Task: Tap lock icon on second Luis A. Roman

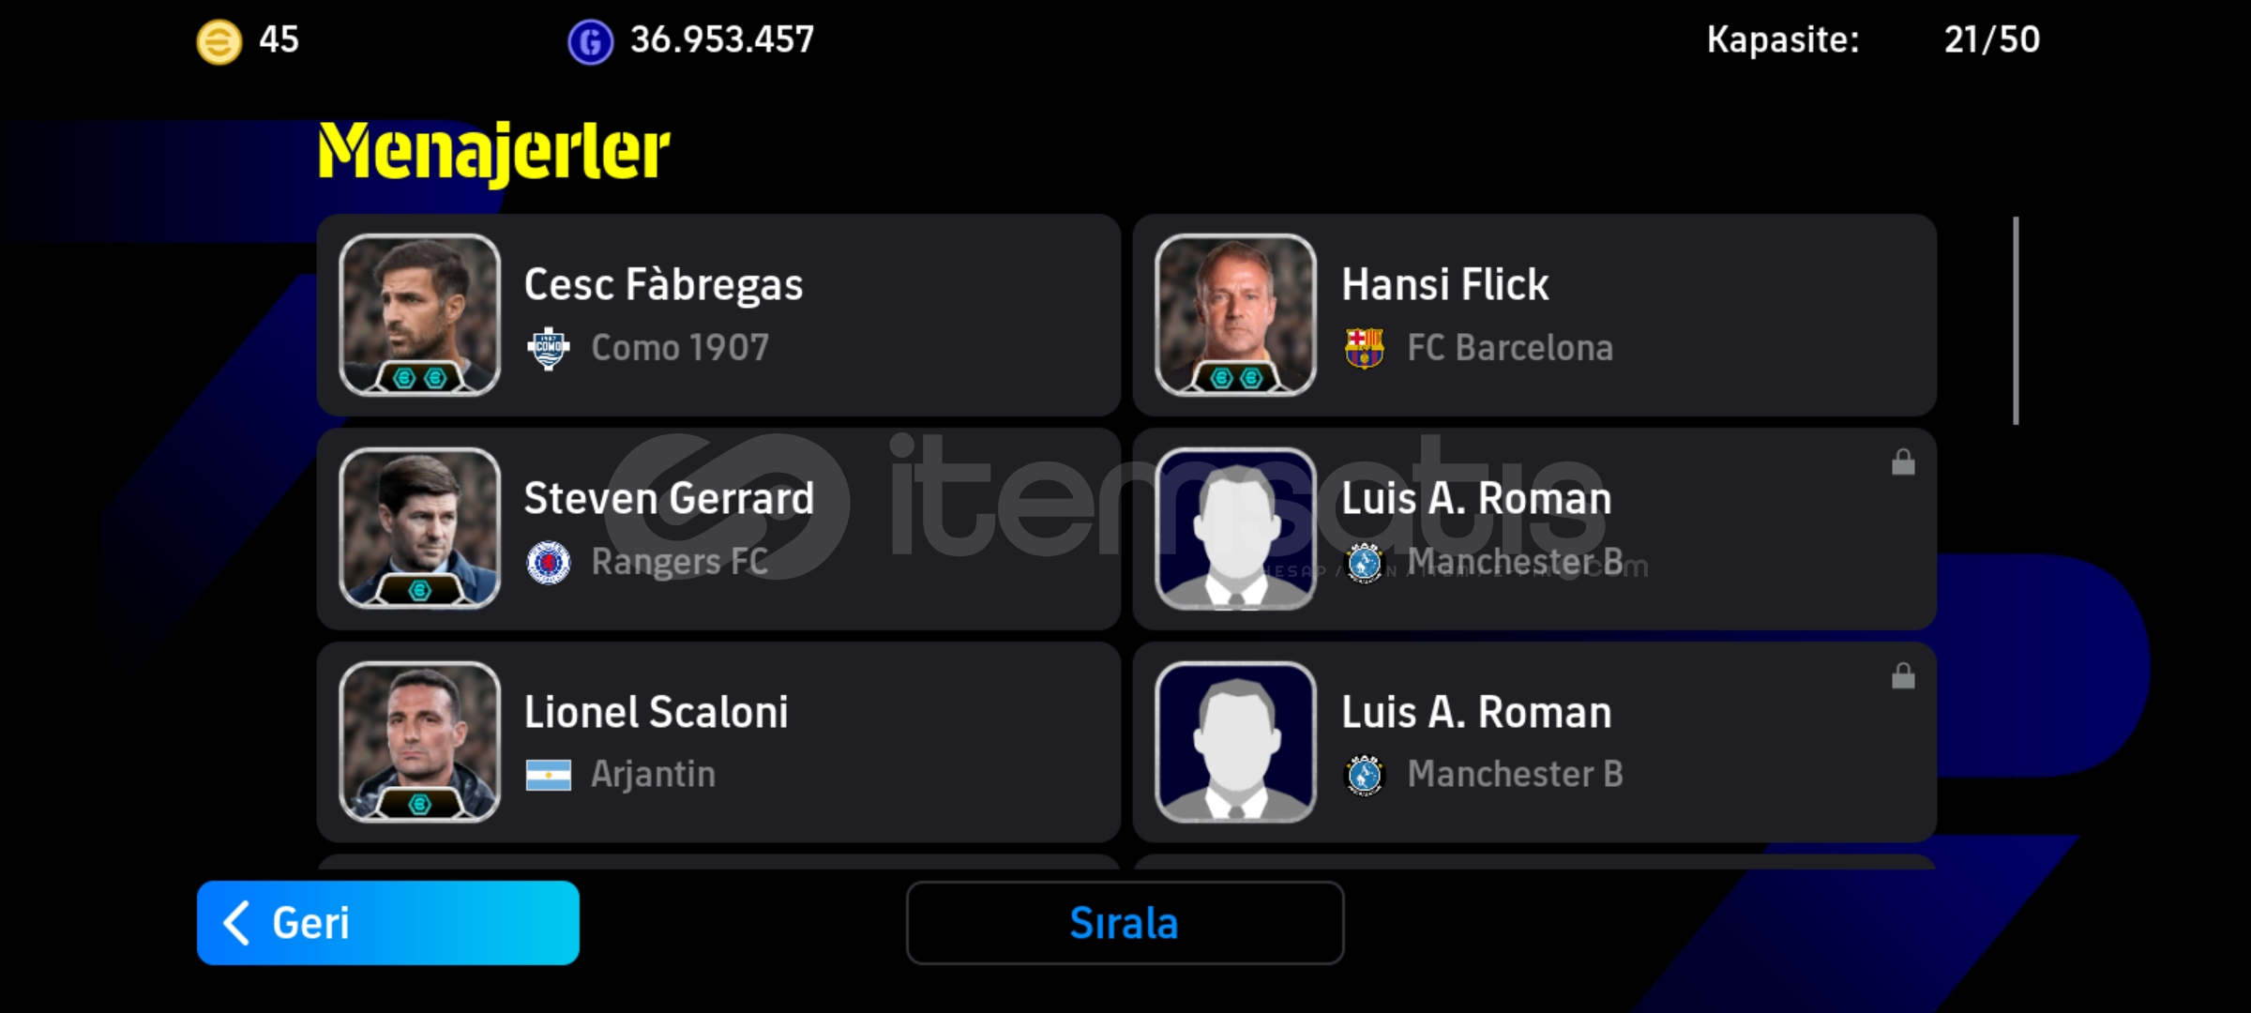Action: tap(1903, 675)
